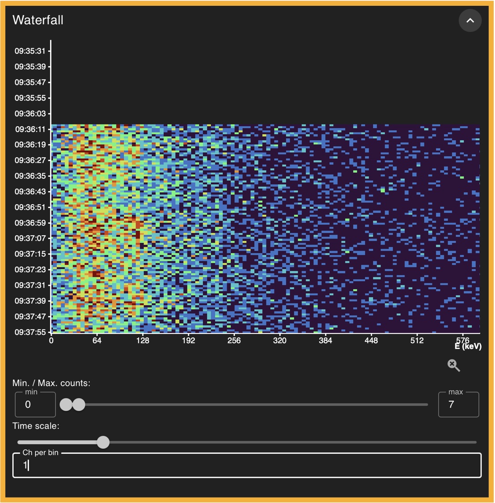Click the Time scale label
The image size is (495, 503).
click(36, 426)
